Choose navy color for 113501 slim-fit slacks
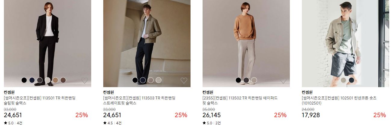 32,80
